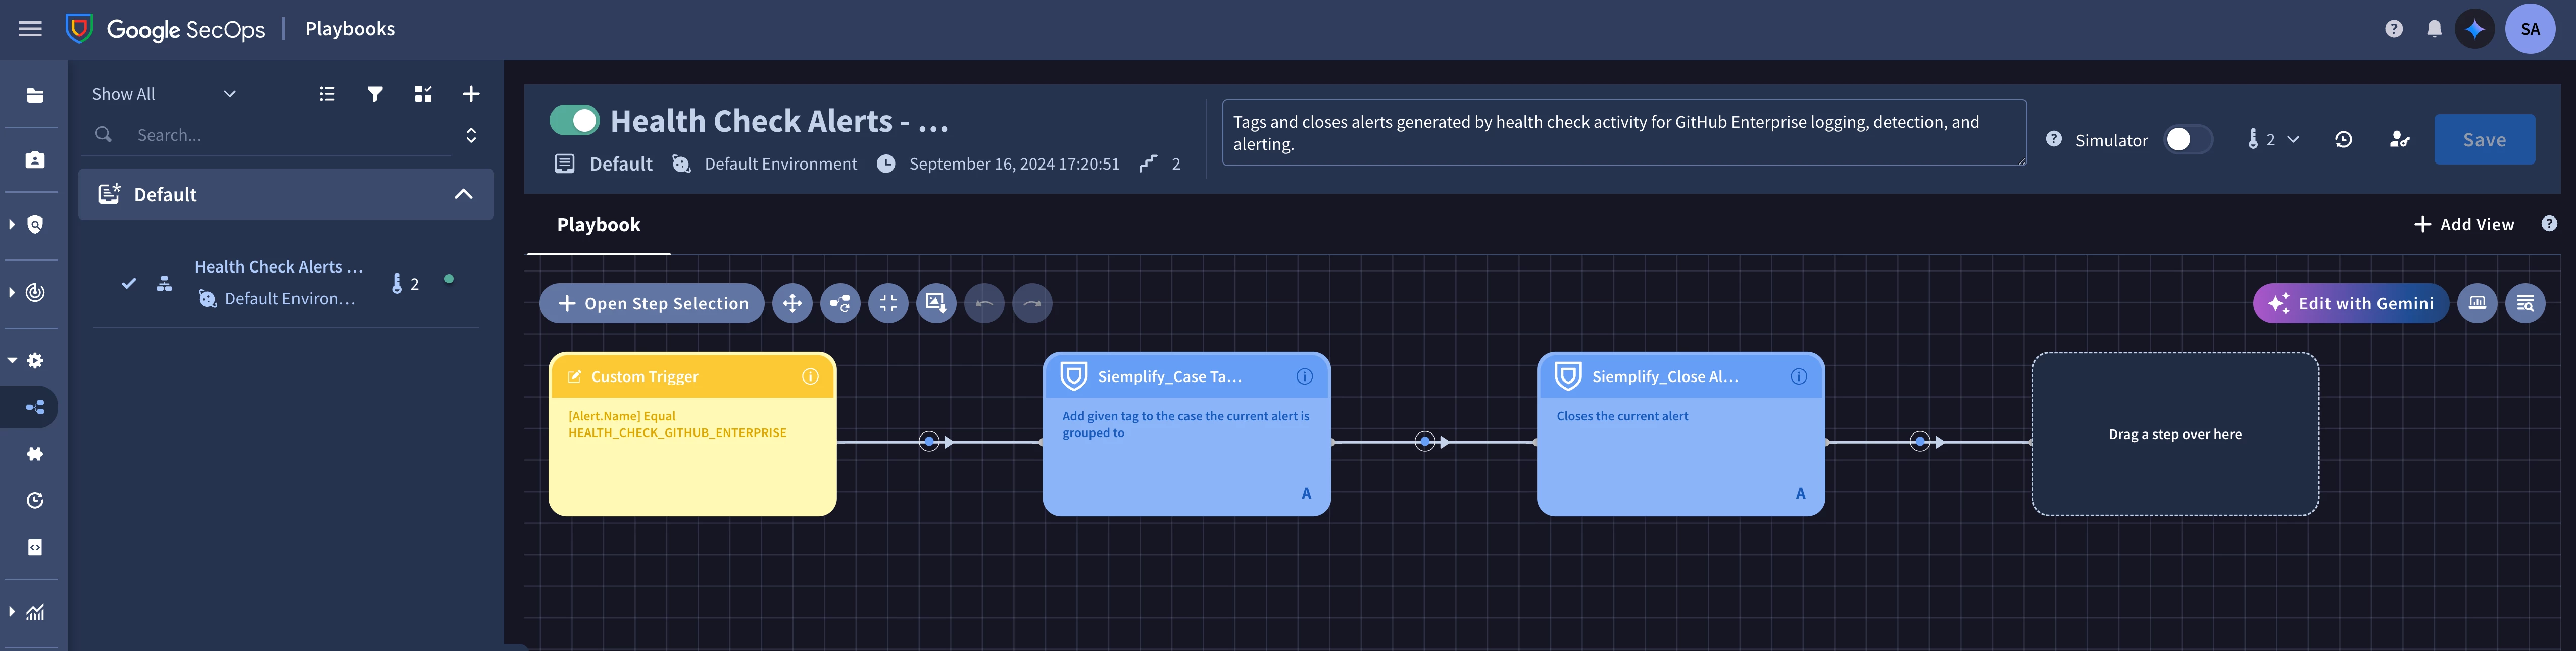Click the search-list icon beside Gemini button

[2525, 303]
